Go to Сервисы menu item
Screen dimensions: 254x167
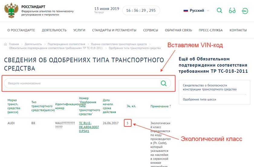[151, 30]
